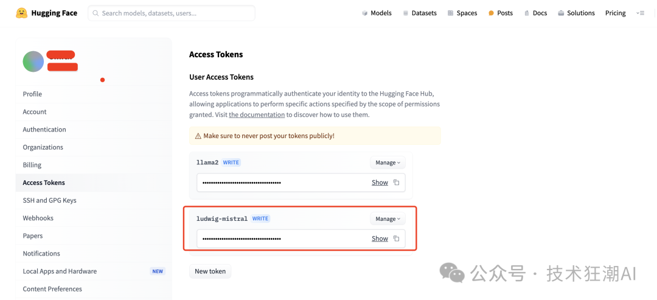
Task: Click the search models input field
Action: pos(173,13)
